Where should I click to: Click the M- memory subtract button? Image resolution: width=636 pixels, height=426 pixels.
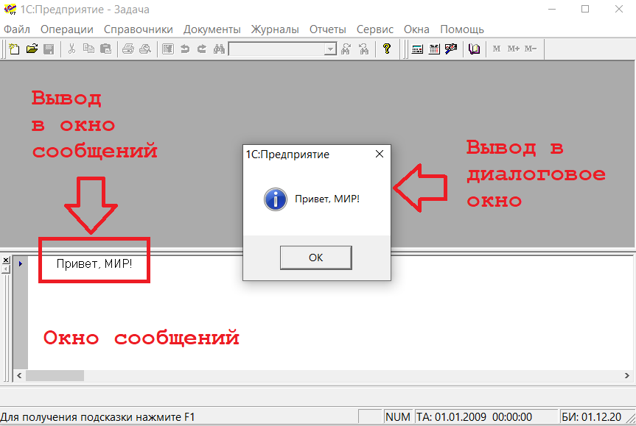coord(531,49)
